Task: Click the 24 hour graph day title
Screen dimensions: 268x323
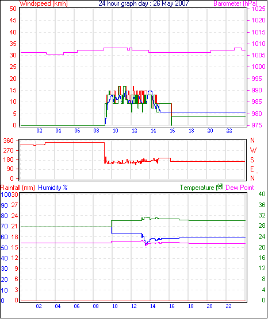Action: tap(144, 3)
